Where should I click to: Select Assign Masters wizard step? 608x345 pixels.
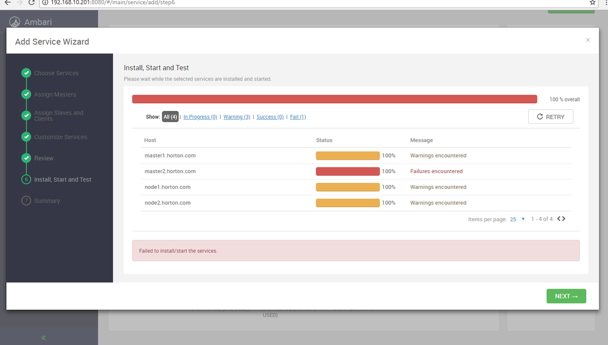(x=55, y=94)
